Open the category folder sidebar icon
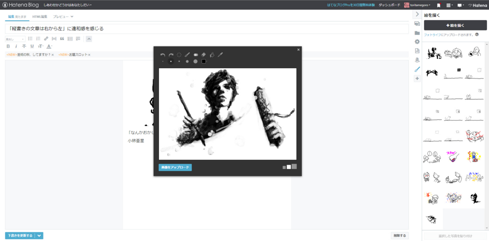This screenshot has width=489, height=241. tap(417, 33)
